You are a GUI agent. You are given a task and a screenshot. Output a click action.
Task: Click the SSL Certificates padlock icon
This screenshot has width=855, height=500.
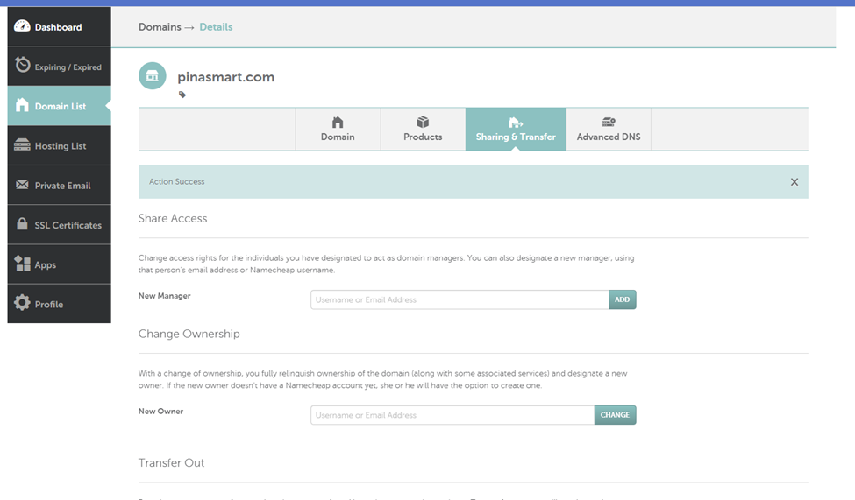click(22, 223)
